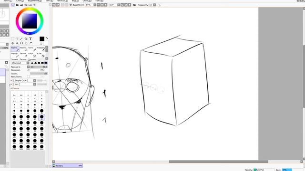Pick the Карандаш (pencil) brush preset

(15, 49)
